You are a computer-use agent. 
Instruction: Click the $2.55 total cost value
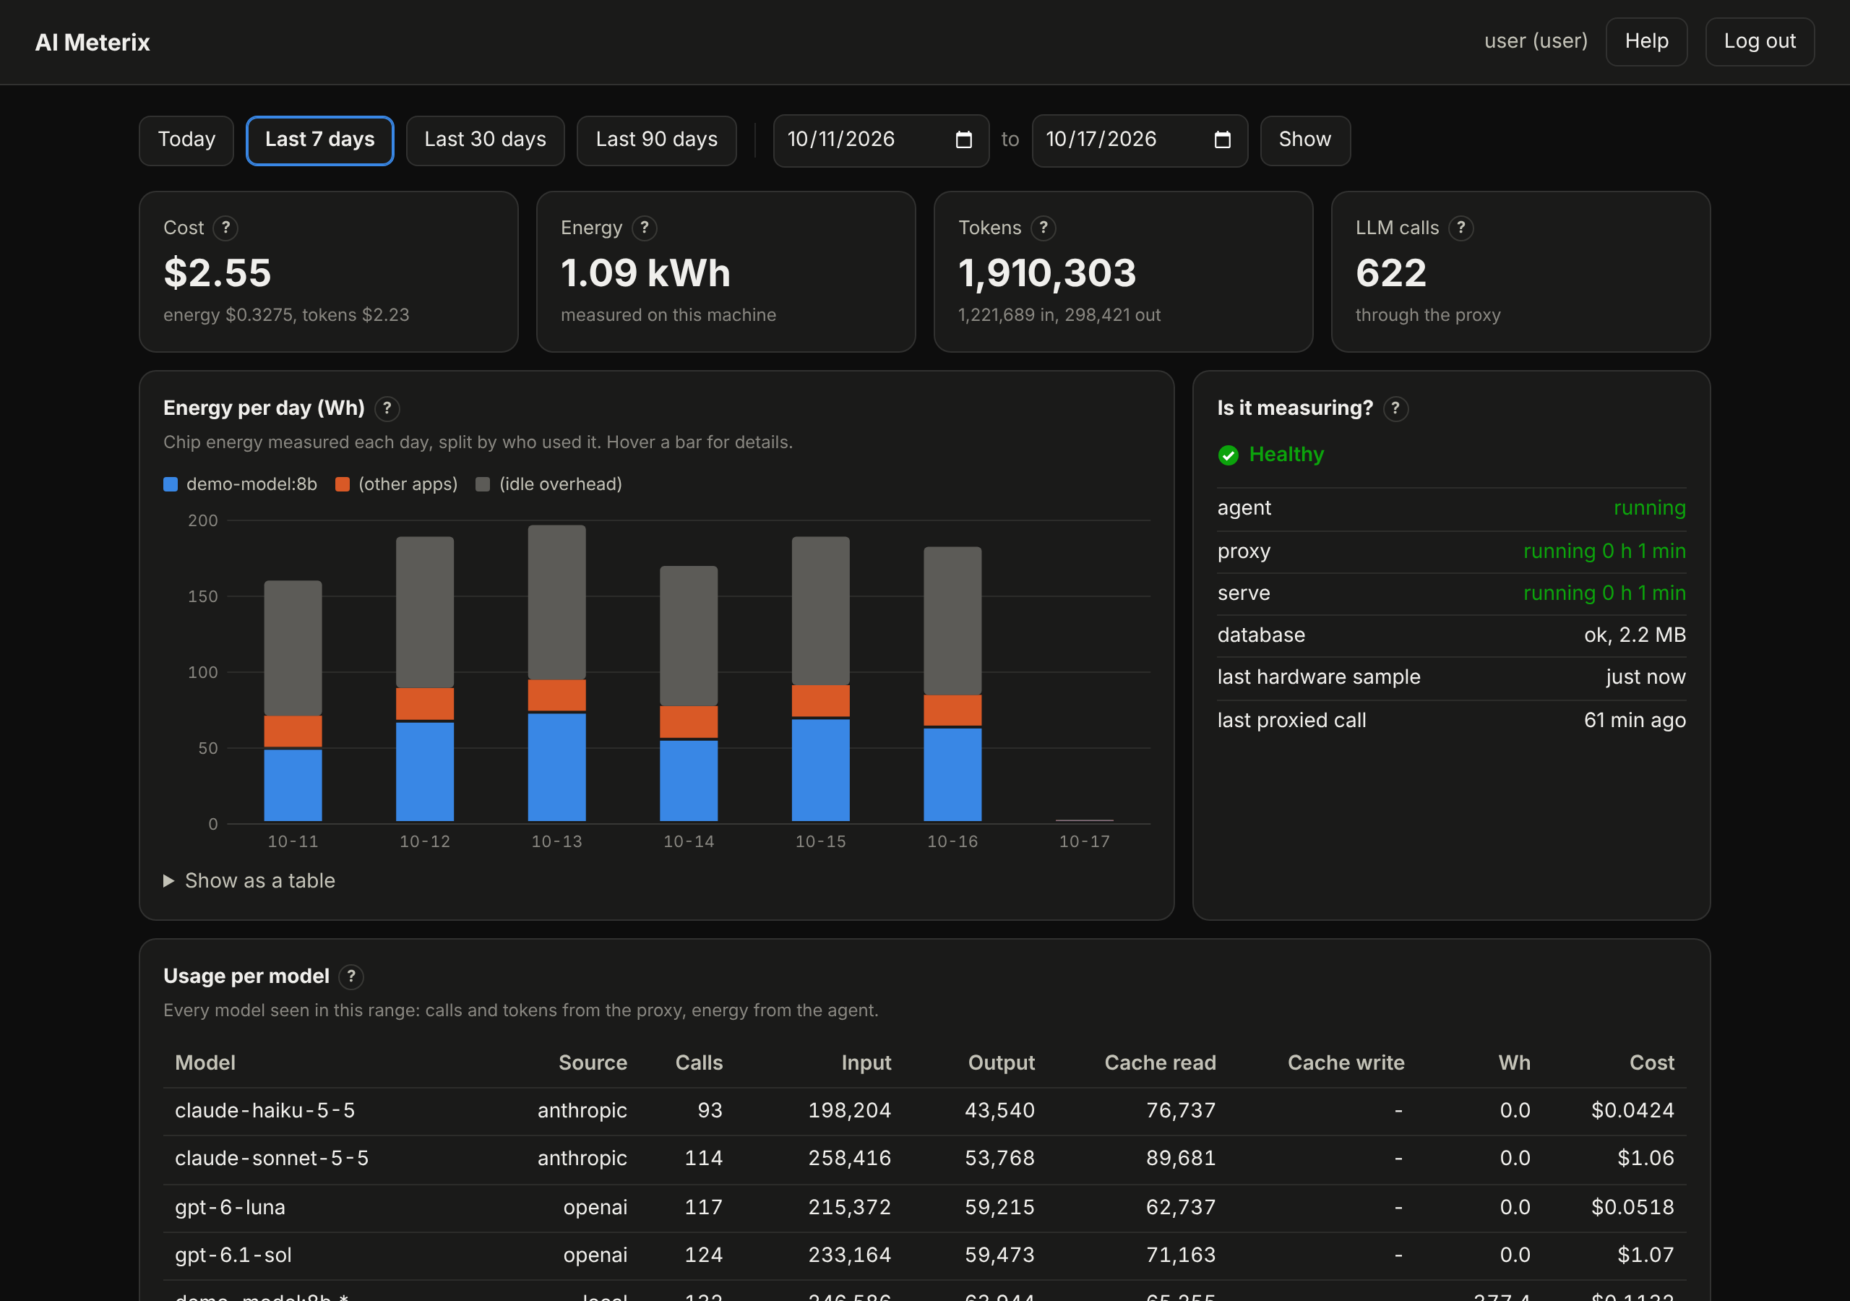point(218,272)
